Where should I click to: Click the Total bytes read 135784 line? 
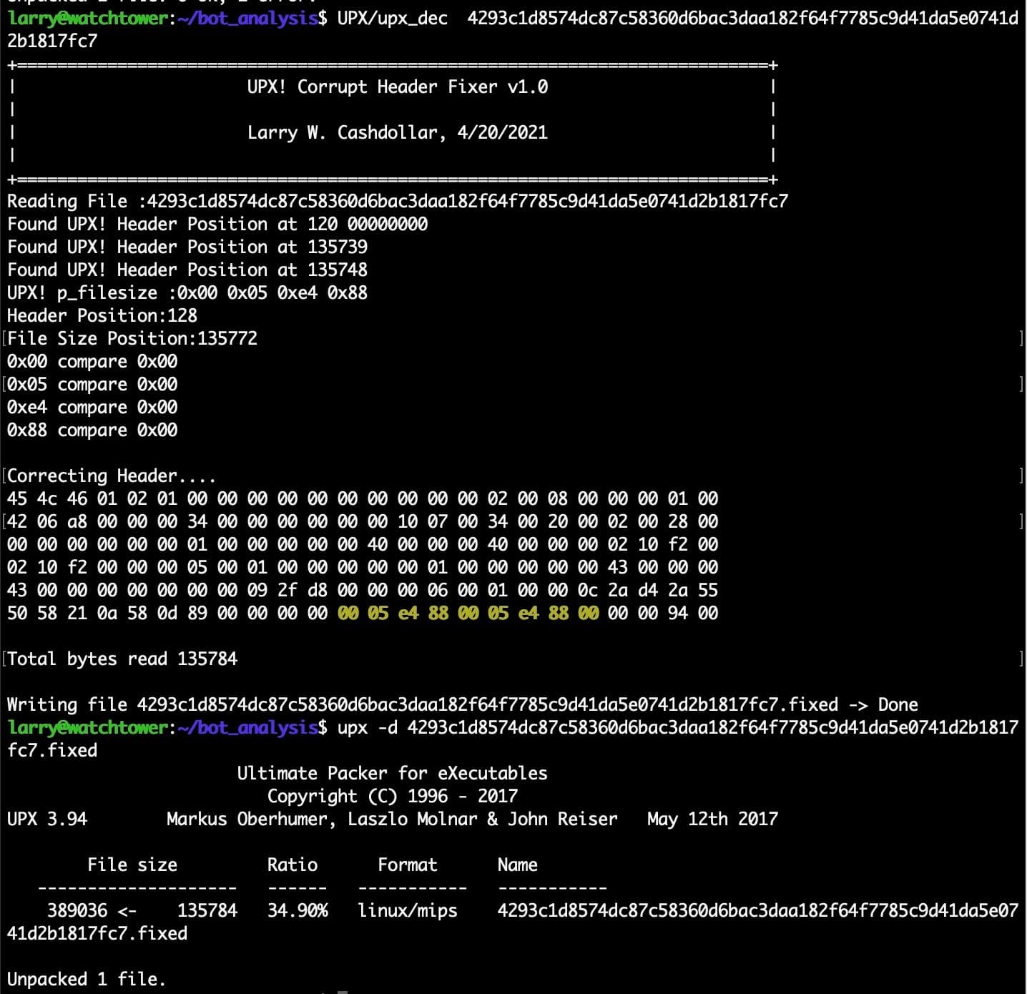(x=122, y=659)
